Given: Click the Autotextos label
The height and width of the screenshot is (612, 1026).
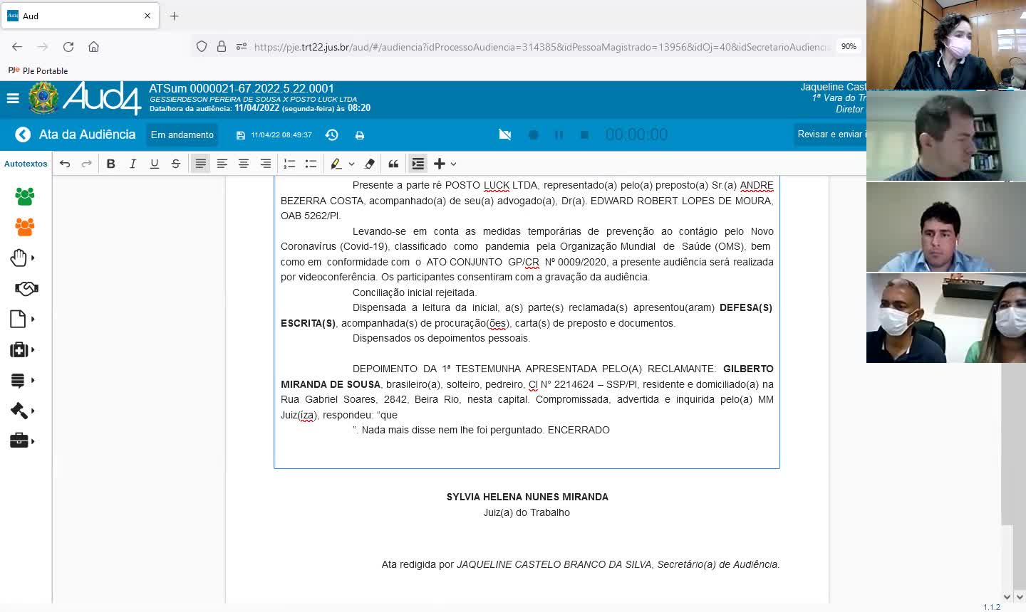Looking at the screenshot, I should 26,164.
